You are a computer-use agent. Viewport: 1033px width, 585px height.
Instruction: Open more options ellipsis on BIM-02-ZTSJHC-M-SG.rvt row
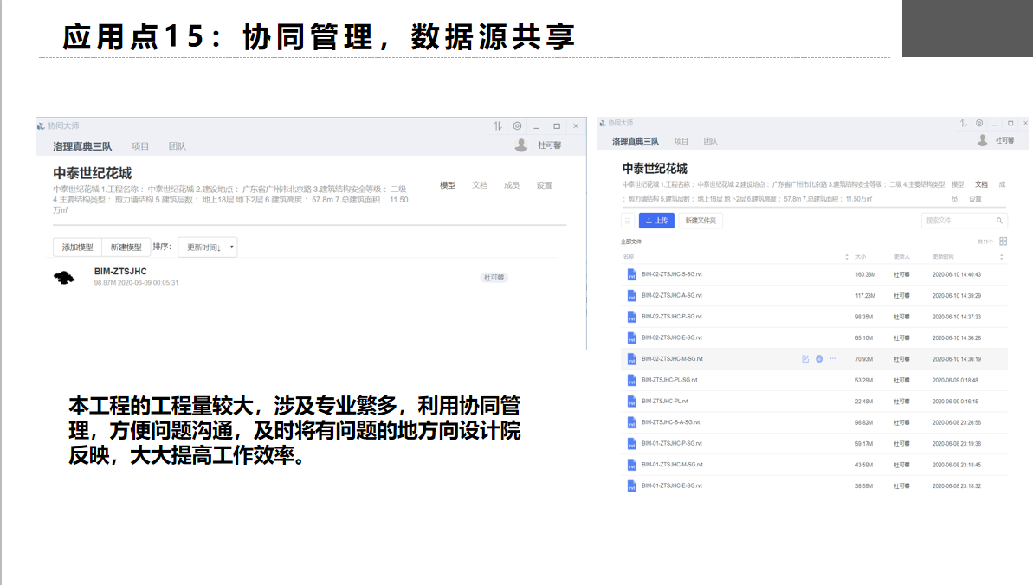[833, 358]
